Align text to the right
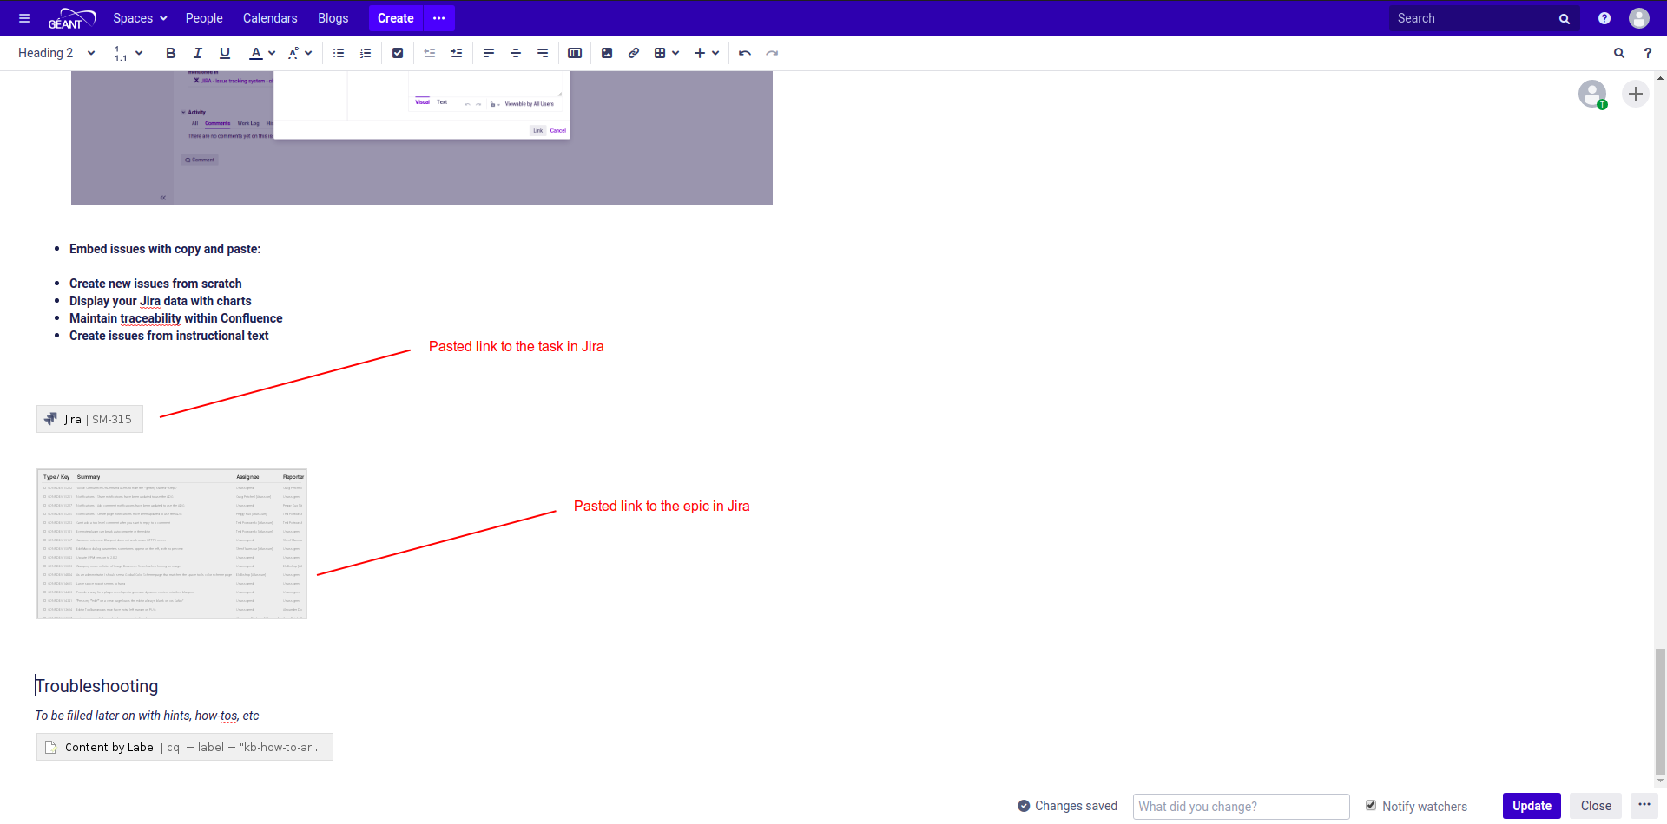This screenshot has width=1667, height=824. coord(543,53)
